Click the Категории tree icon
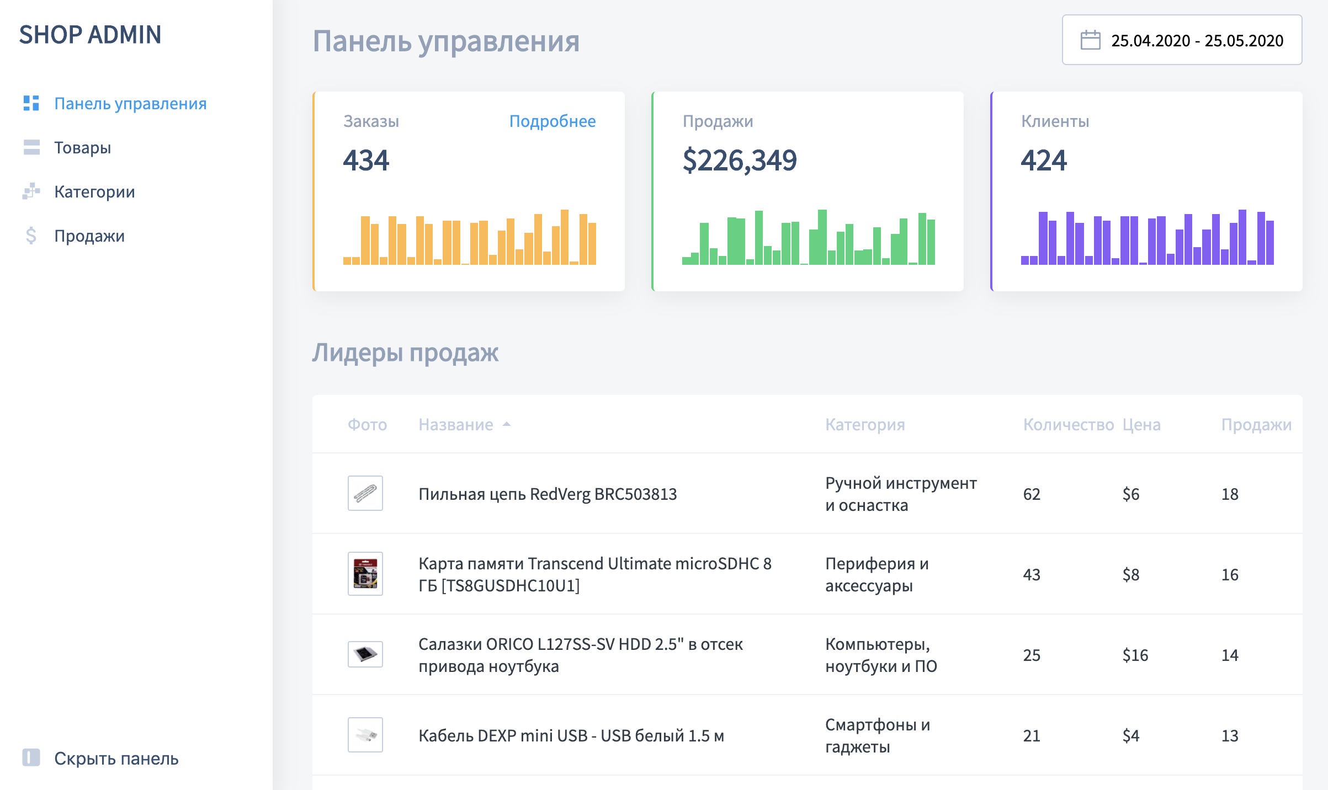 [31, 191]
